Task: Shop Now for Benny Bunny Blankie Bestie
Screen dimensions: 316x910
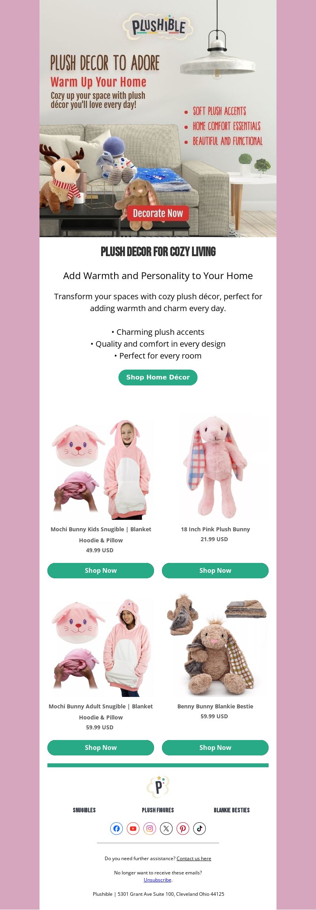Action: (215, 748)
